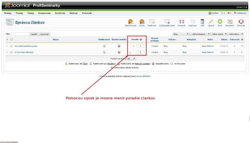Click the Ukážka preview link

[x=214, y=13]
